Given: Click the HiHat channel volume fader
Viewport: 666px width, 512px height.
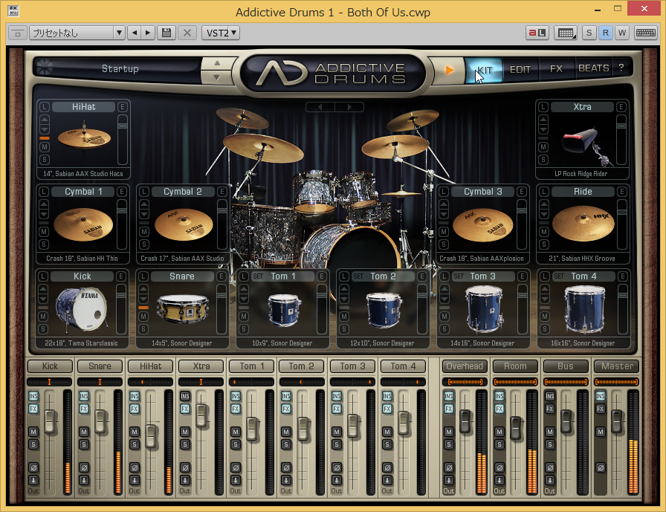Looking at the screenshot, I should tap(151, 436).
